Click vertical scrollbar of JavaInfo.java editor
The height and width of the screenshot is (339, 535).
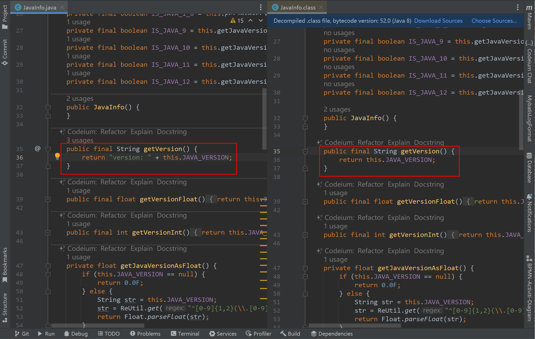[264, 119]
